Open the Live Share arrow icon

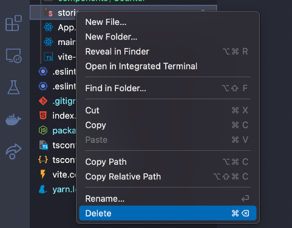(13, 151)
